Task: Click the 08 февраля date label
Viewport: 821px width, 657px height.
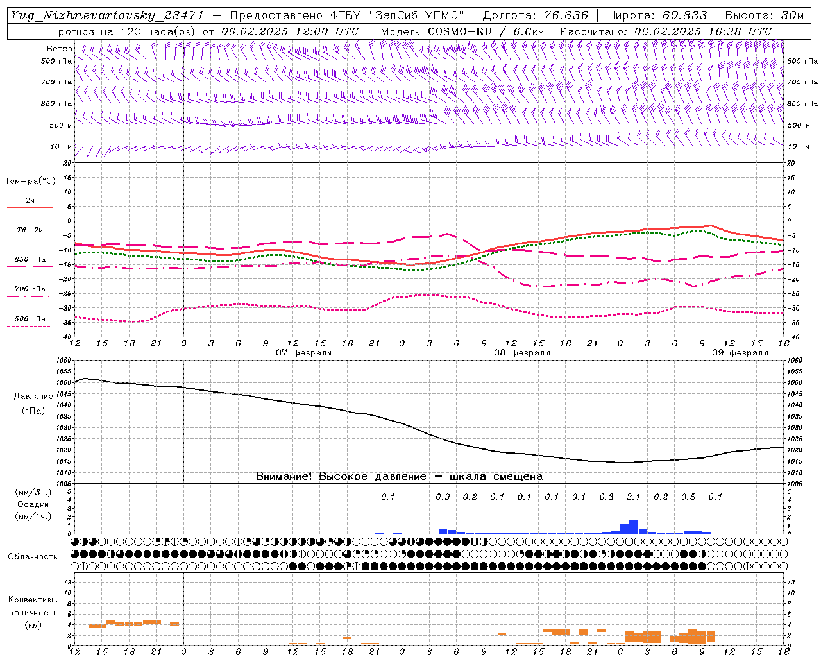Action: (522, 353)
